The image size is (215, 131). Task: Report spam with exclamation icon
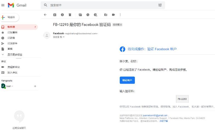click(x=62, y=15)
